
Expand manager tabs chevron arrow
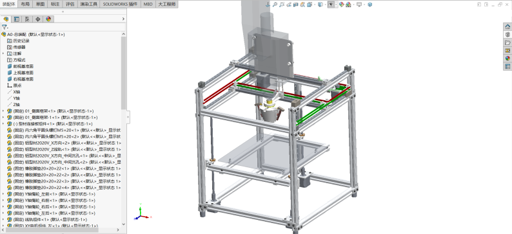[123, 19]
